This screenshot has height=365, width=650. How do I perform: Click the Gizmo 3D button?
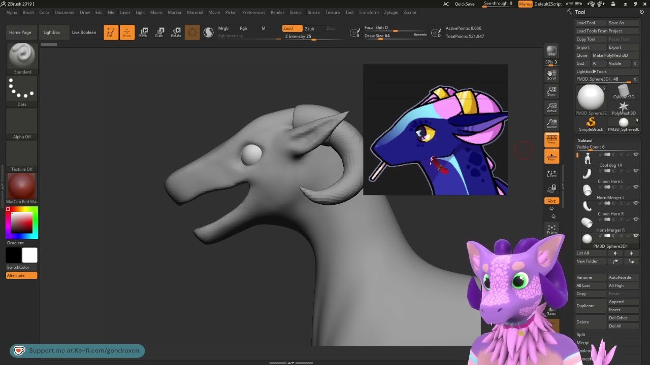pyautogui.click(x=192, y=32)
